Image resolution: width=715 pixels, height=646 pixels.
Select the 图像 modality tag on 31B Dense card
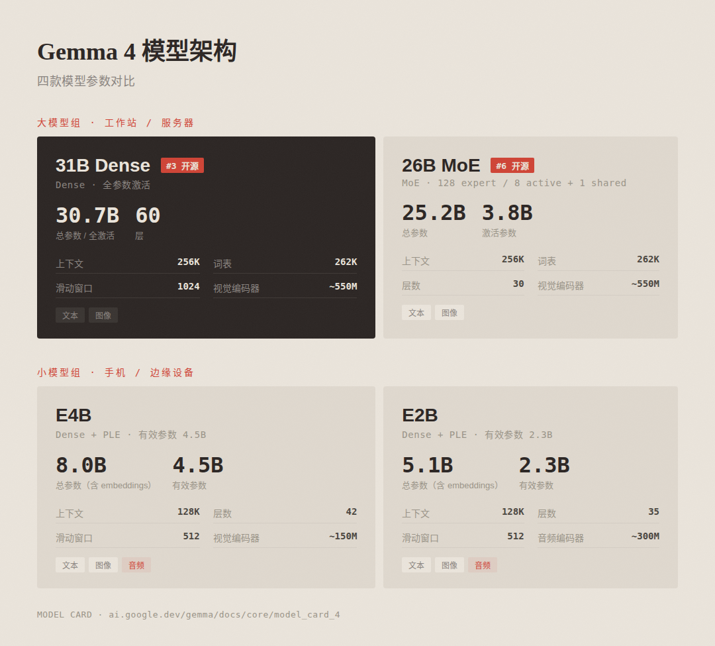point(103,315)
